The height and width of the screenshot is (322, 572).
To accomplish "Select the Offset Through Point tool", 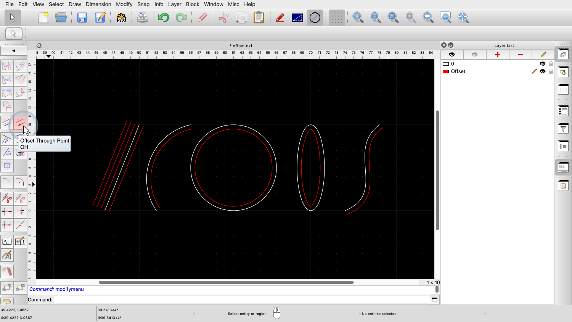I will (x=21, y=123).
